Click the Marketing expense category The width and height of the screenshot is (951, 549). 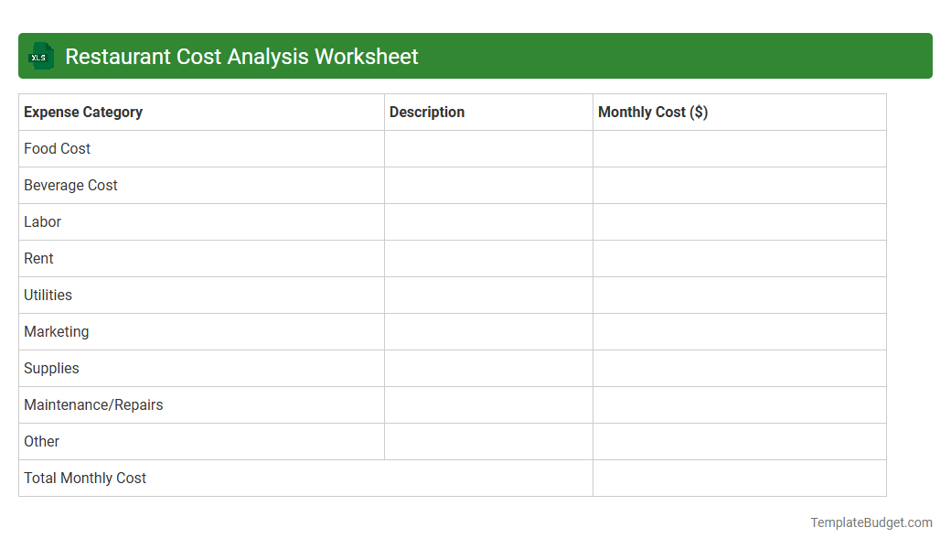[x=56, y=331]
